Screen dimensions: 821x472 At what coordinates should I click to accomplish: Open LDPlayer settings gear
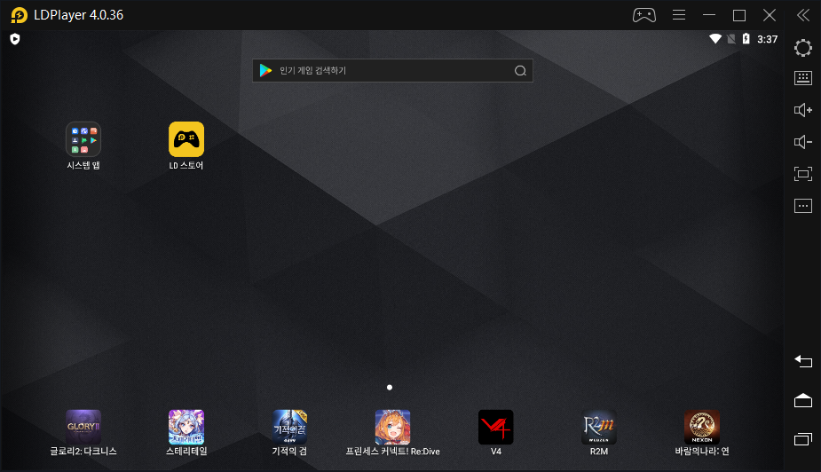pos(803,48)
